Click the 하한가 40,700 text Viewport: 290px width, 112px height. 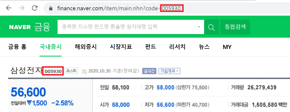coord(193,105)
